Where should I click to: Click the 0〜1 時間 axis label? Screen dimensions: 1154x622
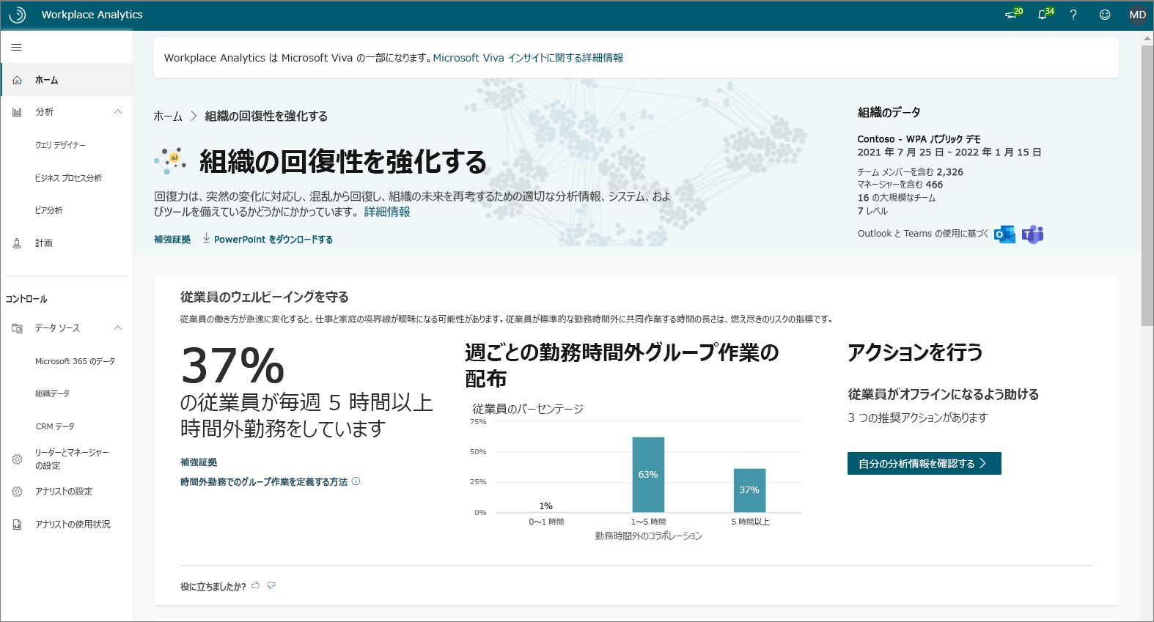click(x=546, y=522)
